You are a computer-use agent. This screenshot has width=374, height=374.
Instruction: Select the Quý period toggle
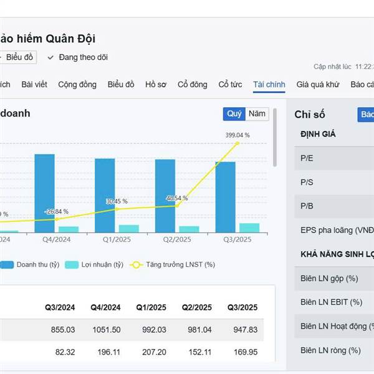[x=234, y=114]
